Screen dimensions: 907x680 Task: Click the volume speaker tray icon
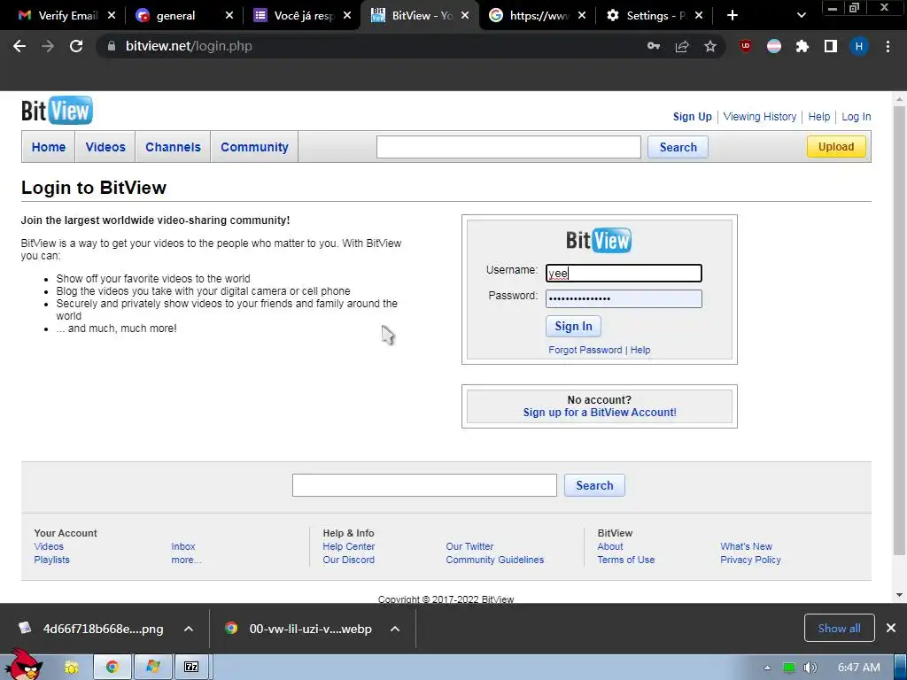(810, 668)
